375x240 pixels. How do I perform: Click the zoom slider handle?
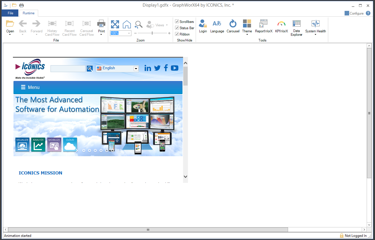(152, 33)
